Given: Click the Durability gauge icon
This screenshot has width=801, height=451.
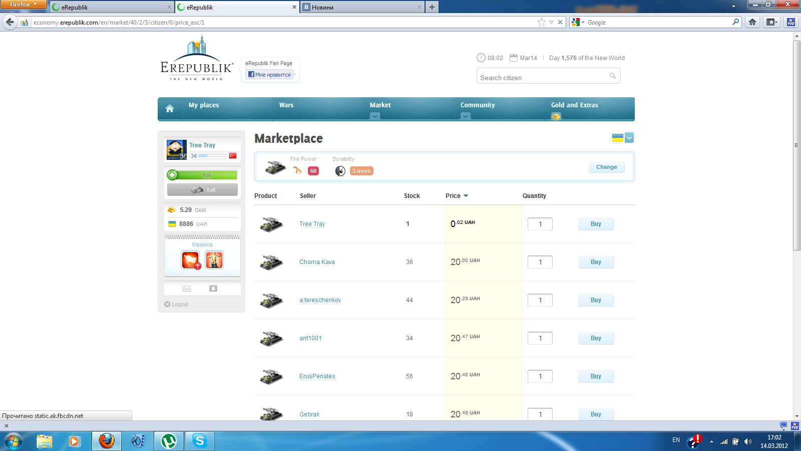Looking at the screenshot, I should coord(340,171).
